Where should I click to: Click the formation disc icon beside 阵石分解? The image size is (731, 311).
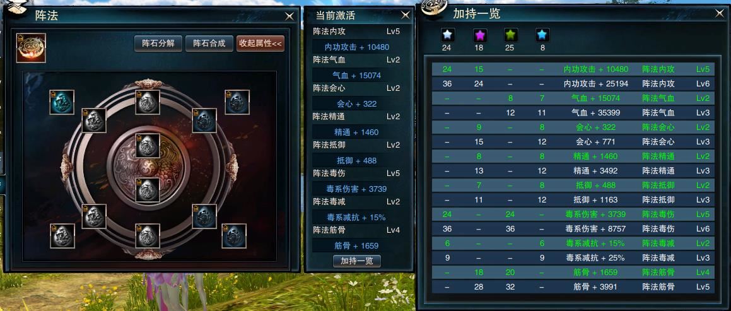point(32,47)
